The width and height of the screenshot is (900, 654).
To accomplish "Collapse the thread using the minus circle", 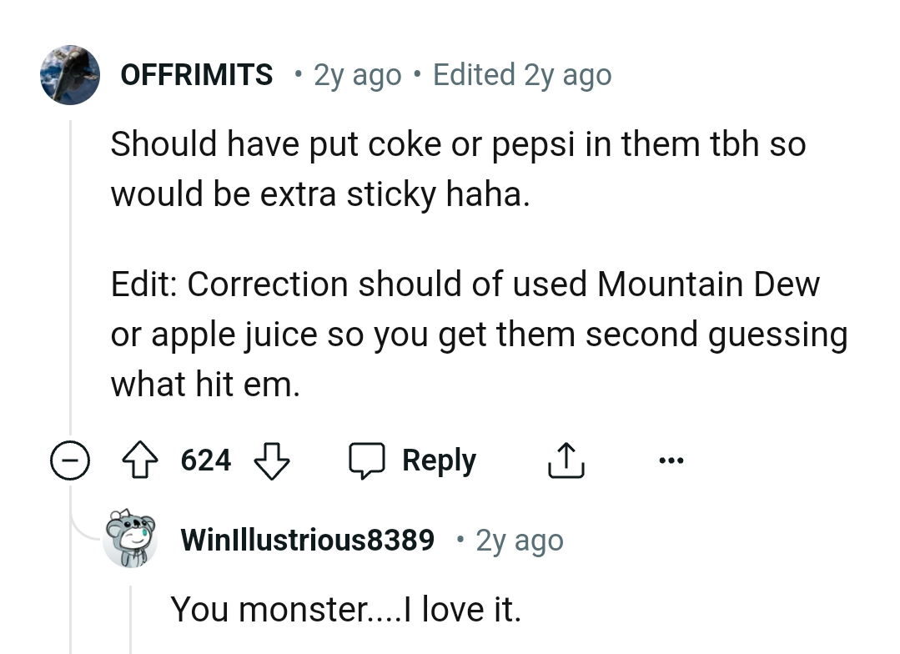I will click(70, 460).
